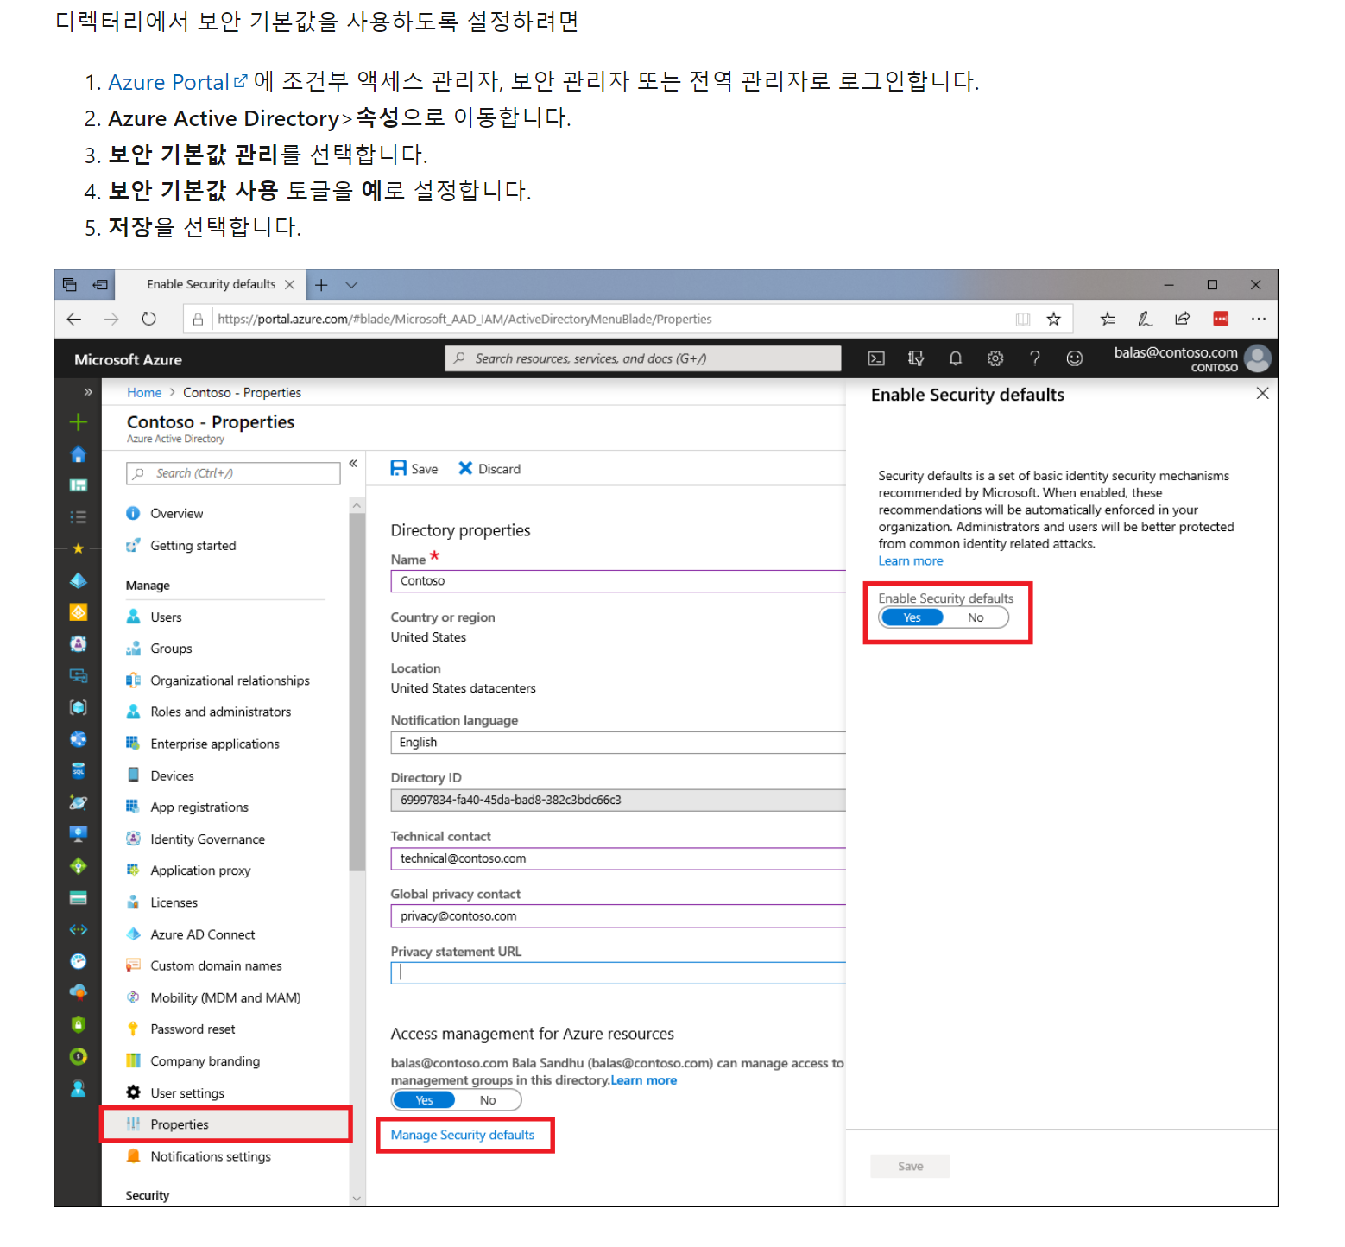Open Dashboard icon in Azure sidebar

[78, 485]
